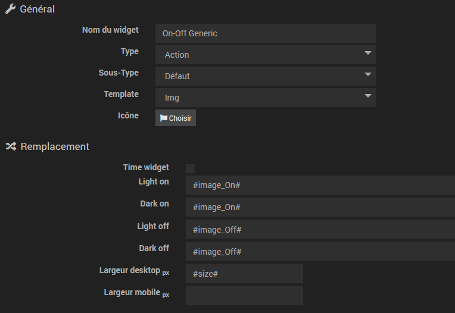Click the Choisir icon button

(176, 118)
